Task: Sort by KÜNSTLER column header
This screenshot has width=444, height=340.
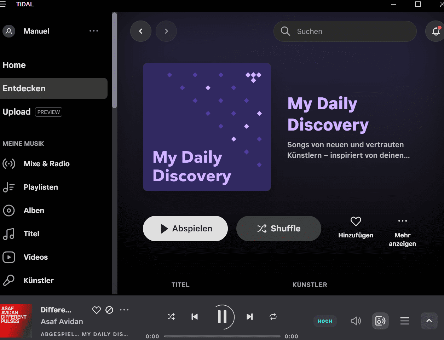Action: tap(310, 285)
